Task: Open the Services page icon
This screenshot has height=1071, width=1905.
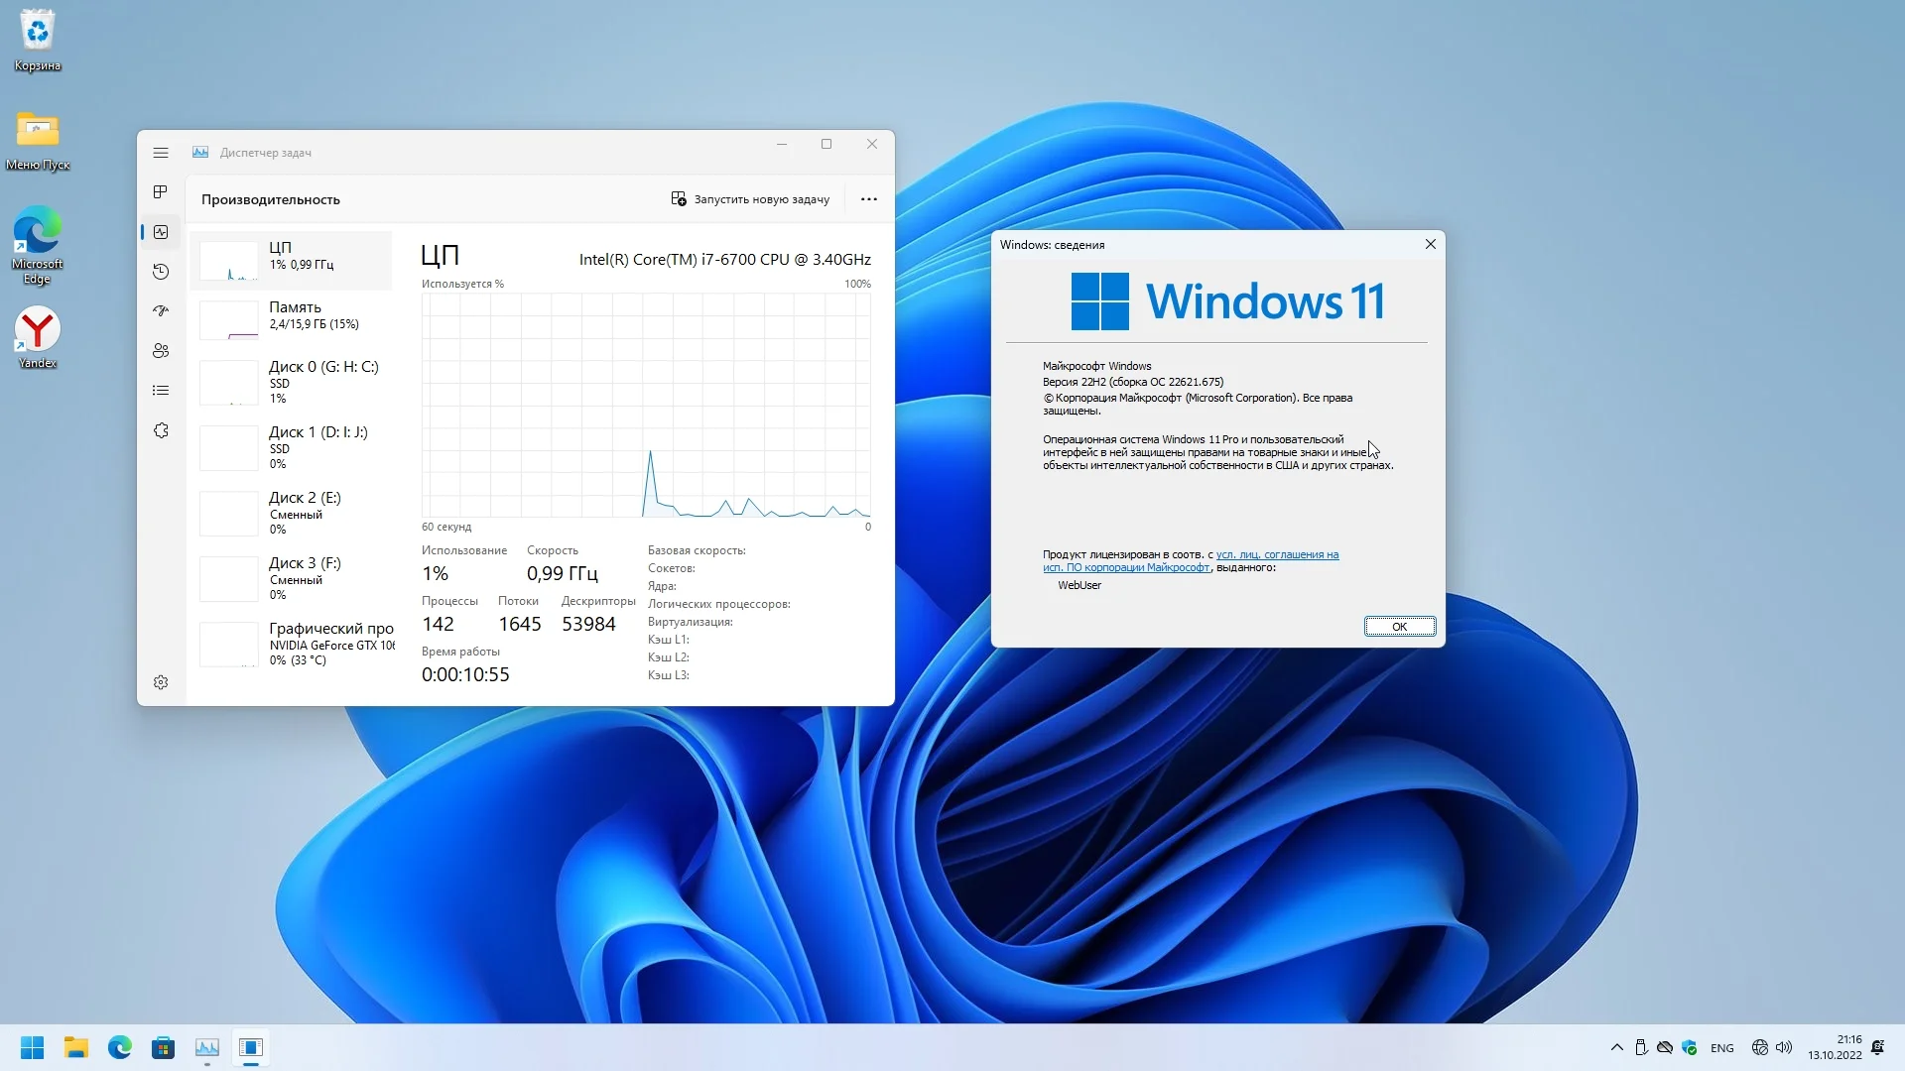Action: [161, 430]
